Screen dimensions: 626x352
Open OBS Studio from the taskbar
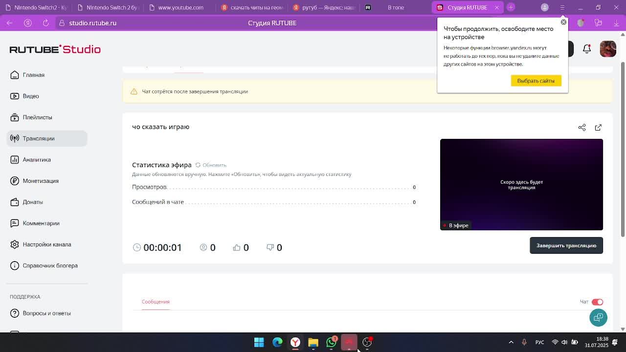coord(367,342)
